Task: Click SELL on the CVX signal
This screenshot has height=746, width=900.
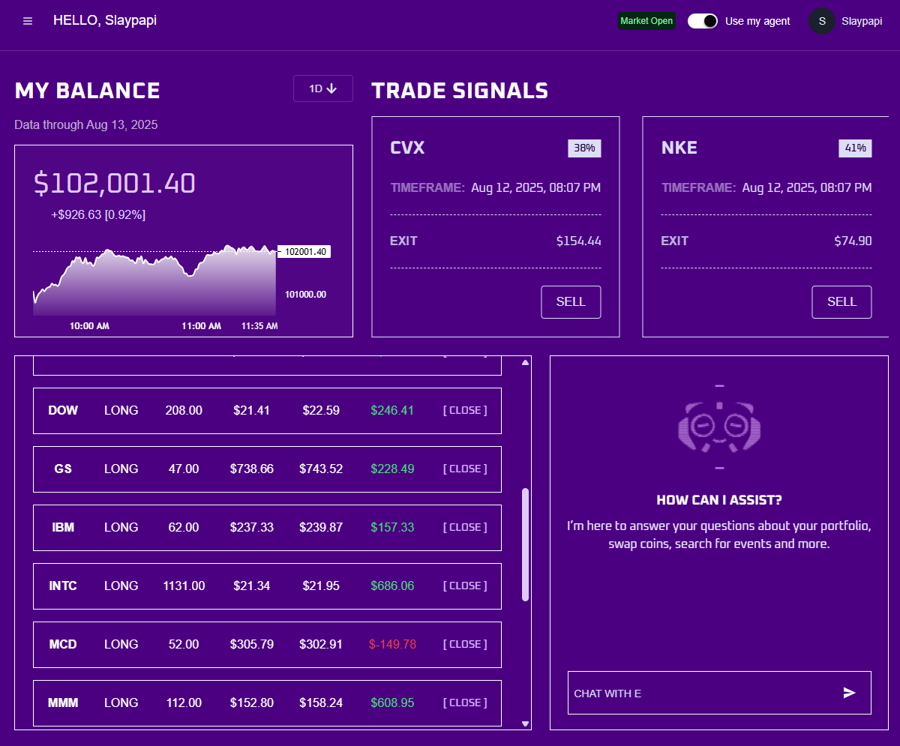Action: 571,302
